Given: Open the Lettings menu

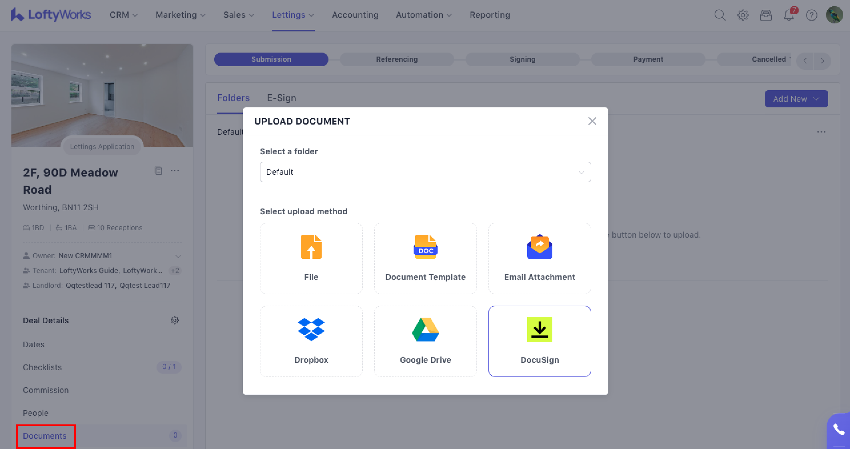Looking at the screenshot, I should [293, 15].
